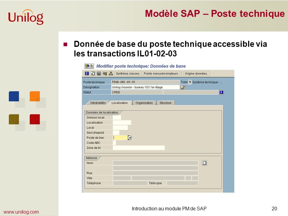The width and height of the screenshot is (288, 216).
Task: Click the Synthèse classes button
Action: (128, 74)
